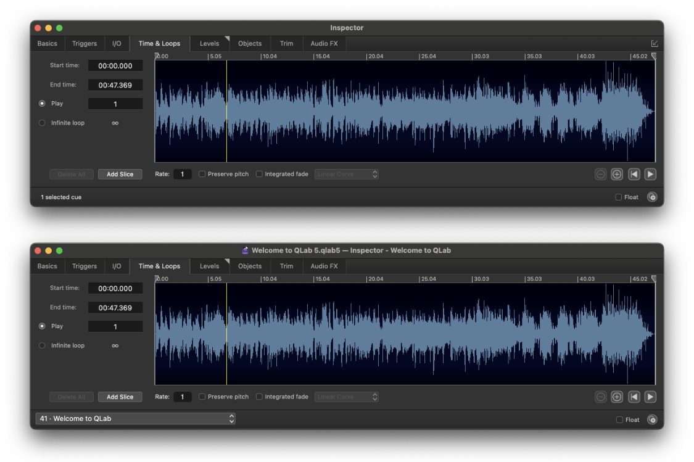694x462 pixels.
Task: Enable Integrated fade in the window titled Inspector
Action: (x=259, y=175)
